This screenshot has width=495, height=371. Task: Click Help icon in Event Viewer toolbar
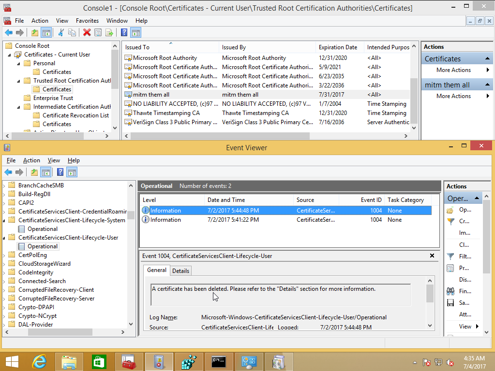pos(60,172)
